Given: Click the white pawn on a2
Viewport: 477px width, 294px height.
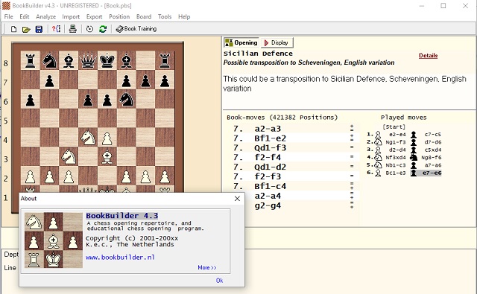Looking at the screenshot, I should (x=30, y=176).
